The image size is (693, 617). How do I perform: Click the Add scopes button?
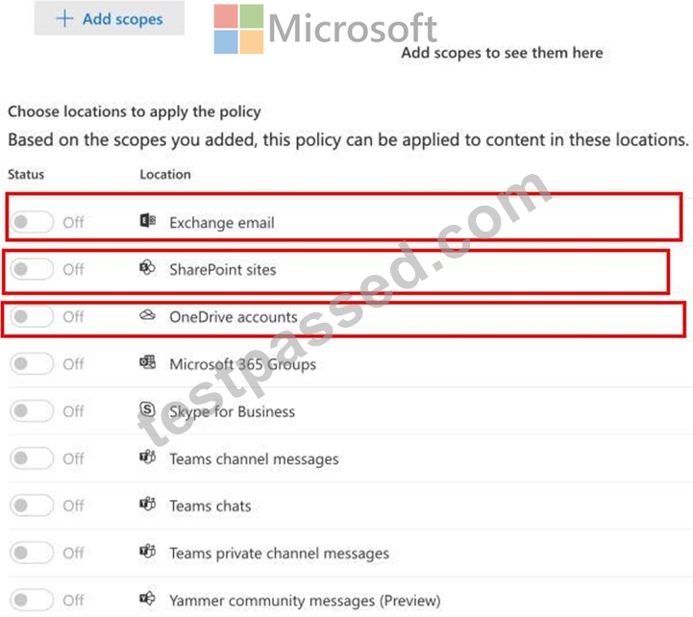point(110,18)
